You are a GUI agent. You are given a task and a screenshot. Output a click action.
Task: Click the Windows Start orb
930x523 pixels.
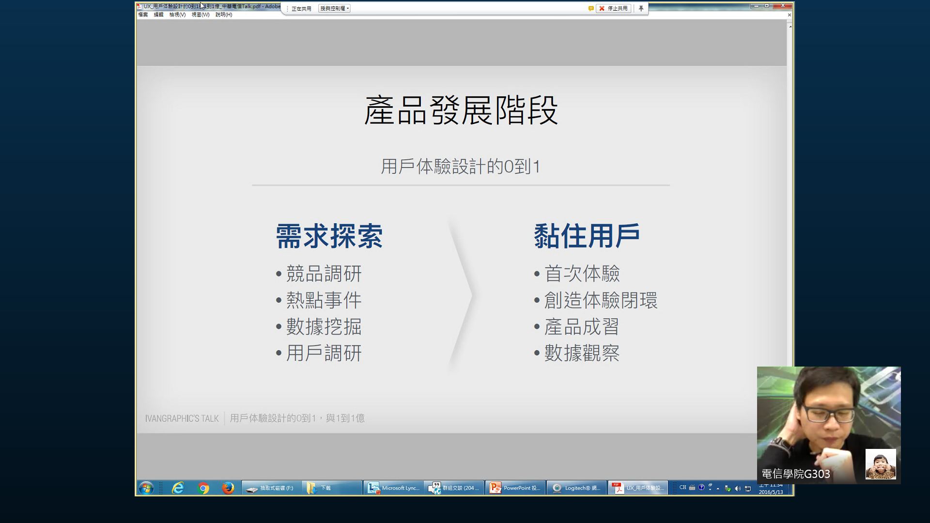coord(146,488)
